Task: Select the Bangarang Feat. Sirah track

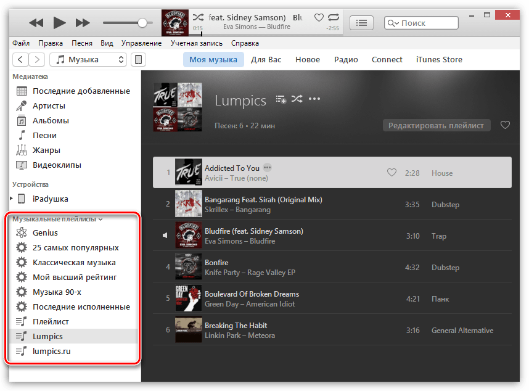Action: [x=332, y=204]
